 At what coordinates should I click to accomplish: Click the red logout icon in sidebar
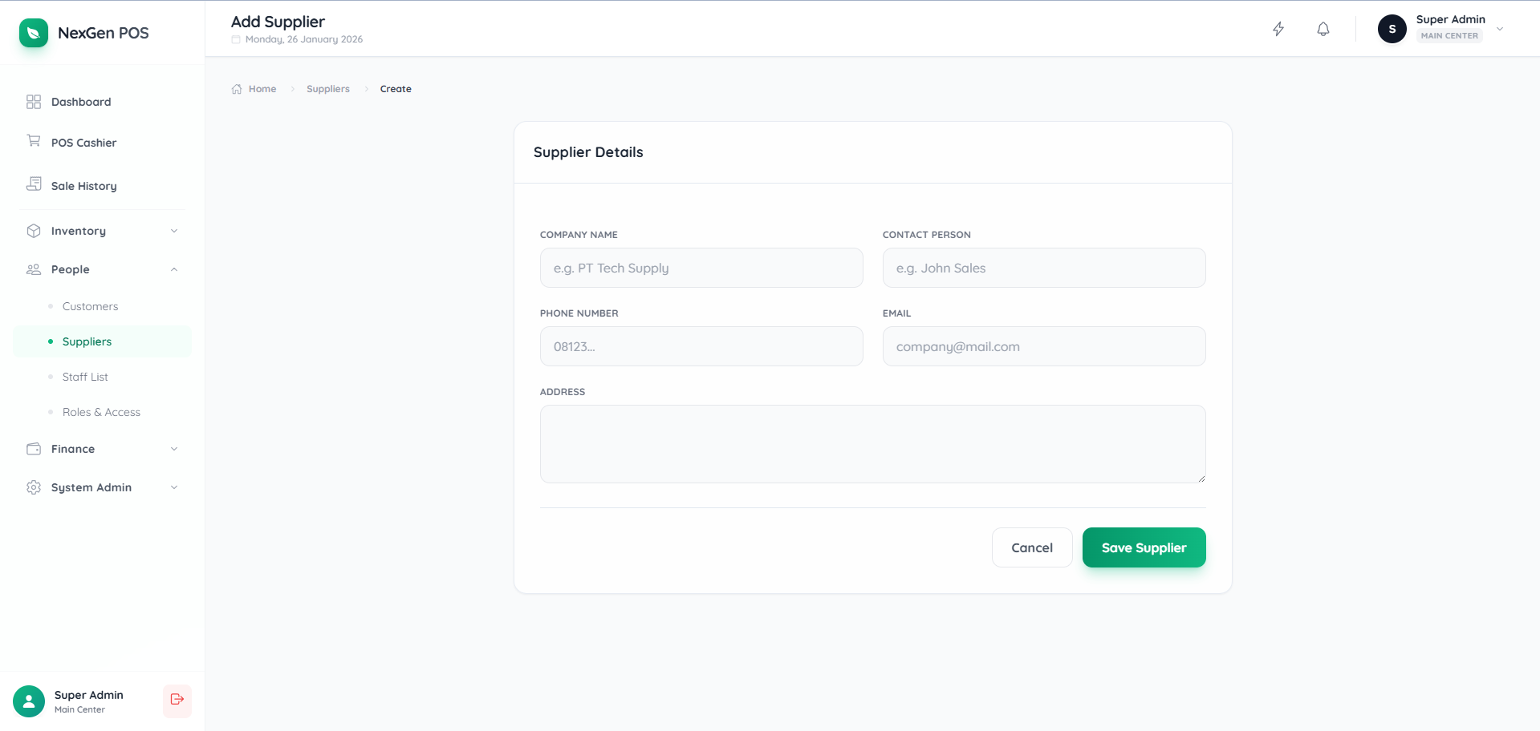coord(177,700)
